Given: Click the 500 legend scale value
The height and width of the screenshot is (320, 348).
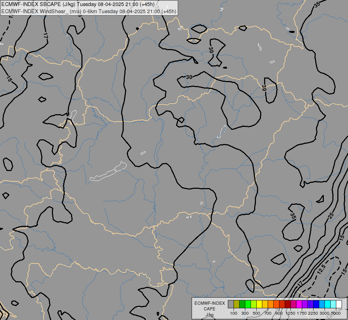Looking at the screenshot, I should [x=256, y=313].
